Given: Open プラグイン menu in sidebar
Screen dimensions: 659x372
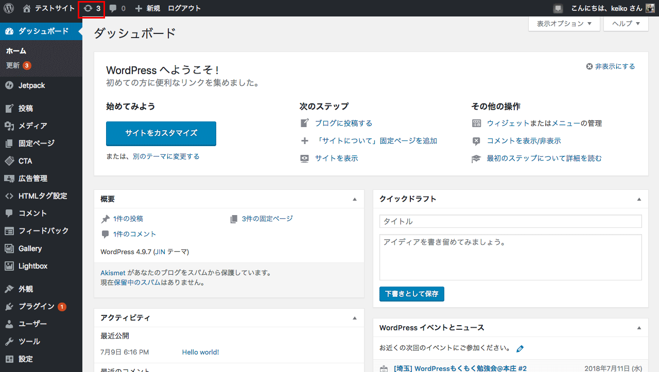Looking at the screenshot, I should click(41, 307).
